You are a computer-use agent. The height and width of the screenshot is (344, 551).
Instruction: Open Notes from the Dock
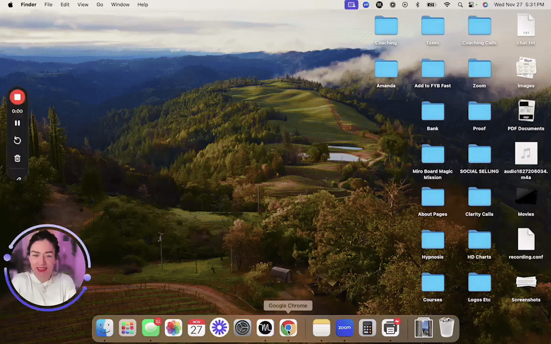tap(321, 327)
